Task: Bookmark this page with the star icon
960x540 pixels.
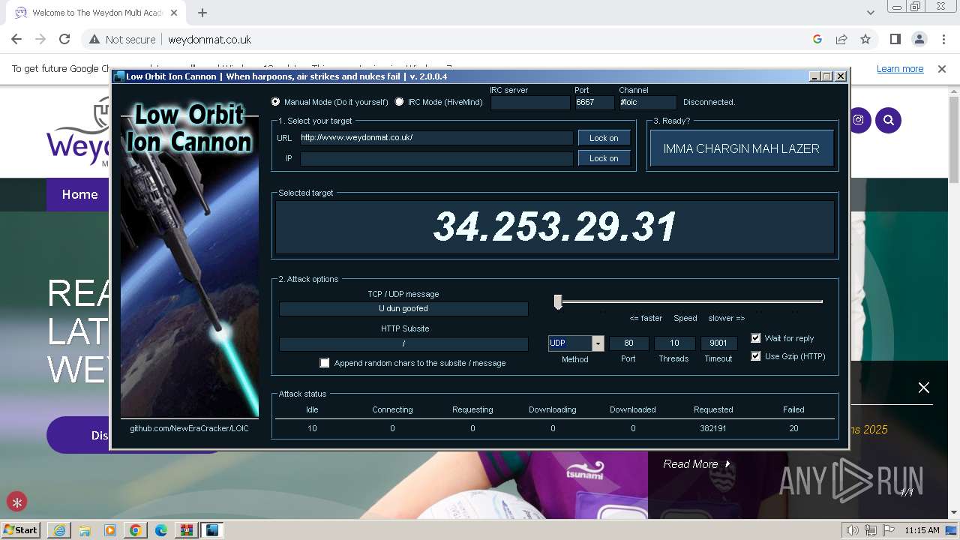Action: [865, 39]
